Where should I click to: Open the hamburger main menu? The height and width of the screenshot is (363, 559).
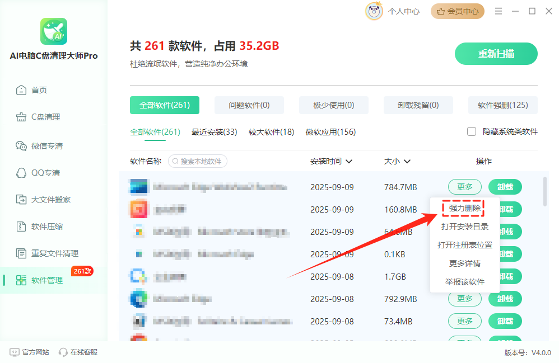point(499,11)
